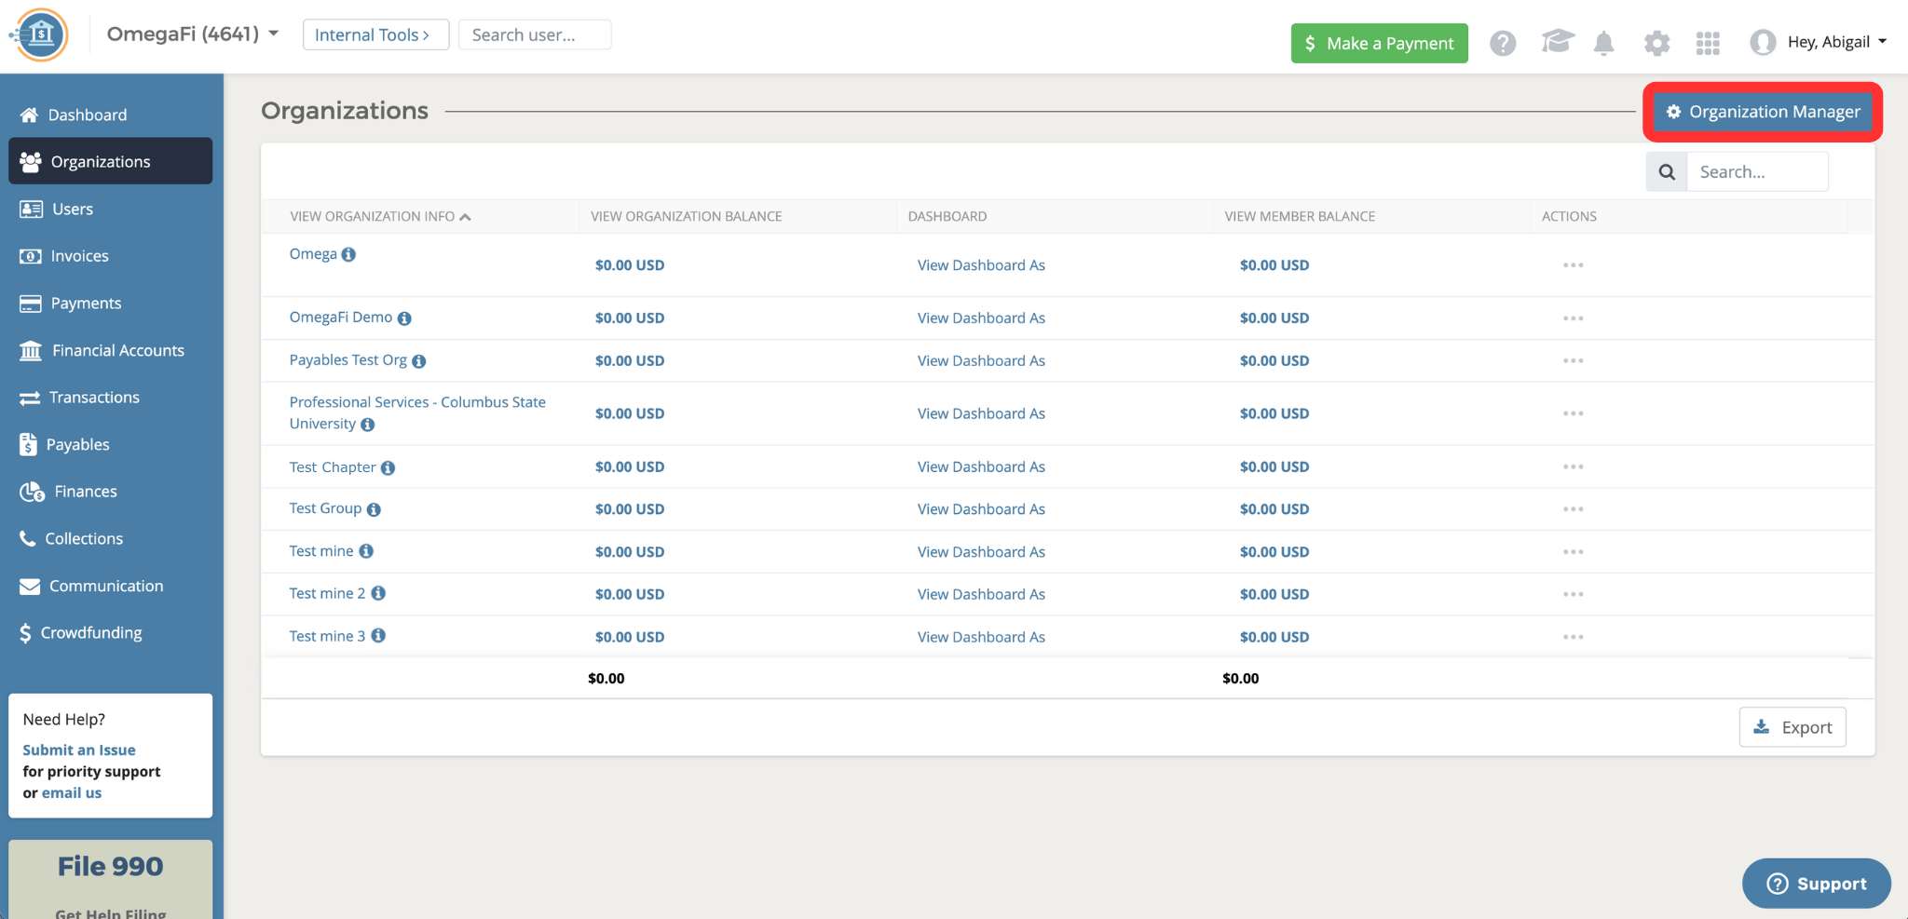
Task: Go to Financial Accounts in sidebar
Action: [117, 350]
